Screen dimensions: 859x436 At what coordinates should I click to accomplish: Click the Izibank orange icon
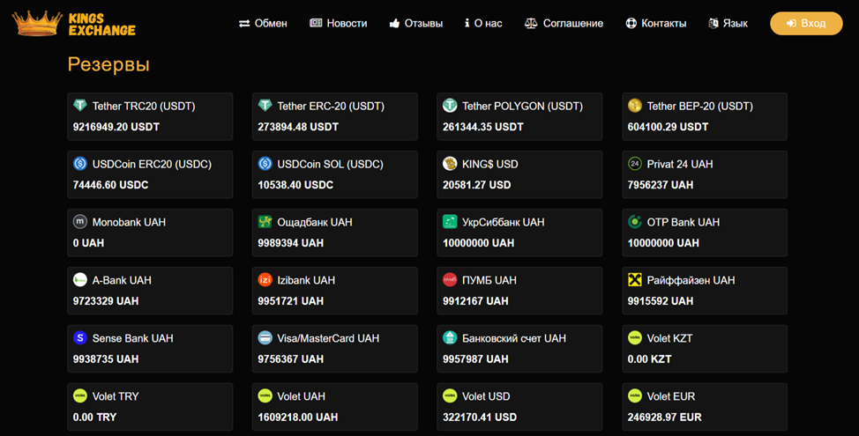coord(265,280)
